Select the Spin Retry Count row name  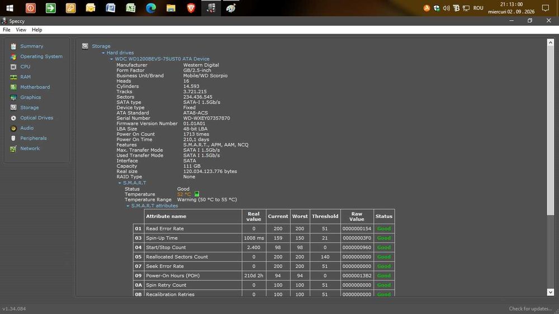point(166,285)
